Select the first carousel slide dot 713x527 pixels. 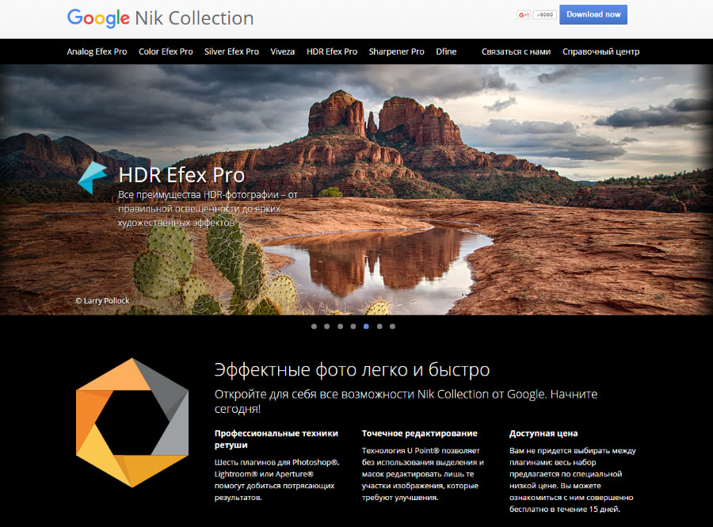click(x=314, y=327)
